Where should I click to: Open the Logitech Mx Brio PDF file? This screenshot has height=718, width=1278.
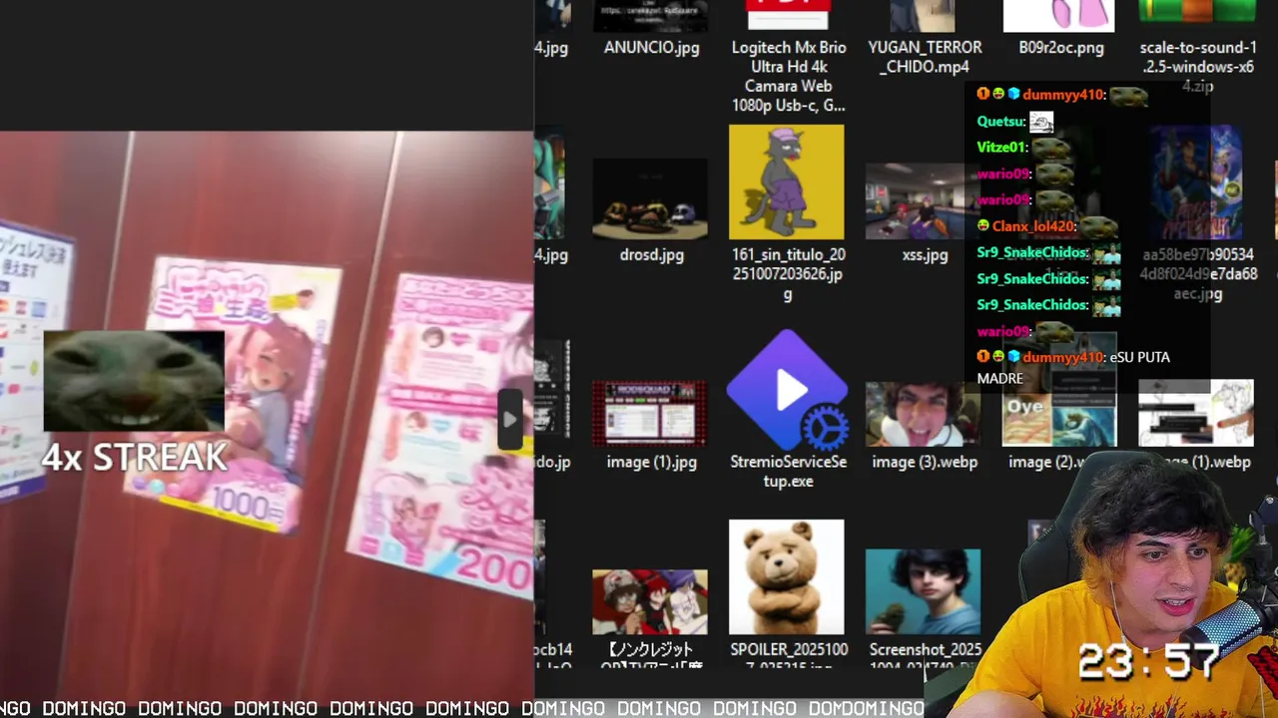coord(788,15)
